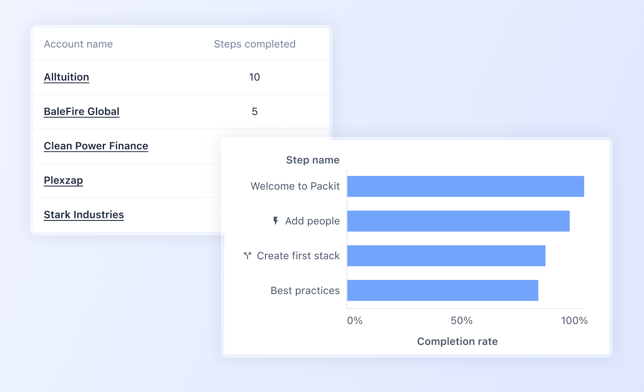Screen dimensions: 644x392
Task: Open the Clean Power Finance account
Action: [x=96, y=146]
